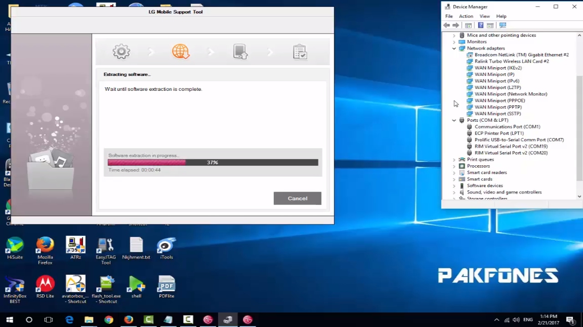
Task: Select WAN Miniport (PPPOE)
Action: (x=500, y=101)
